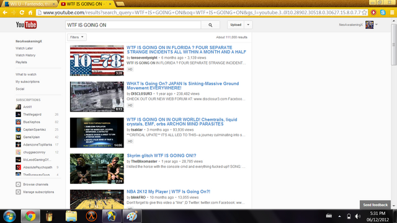Expand the account menu arrow
Viewport: 397px width, 223px height.
tap(377, 25)
